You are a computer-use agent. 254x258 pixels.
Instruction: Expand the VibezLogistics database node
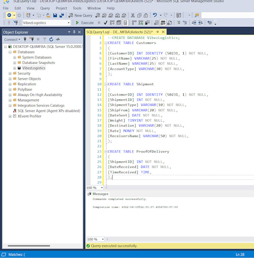coord(15,68)
